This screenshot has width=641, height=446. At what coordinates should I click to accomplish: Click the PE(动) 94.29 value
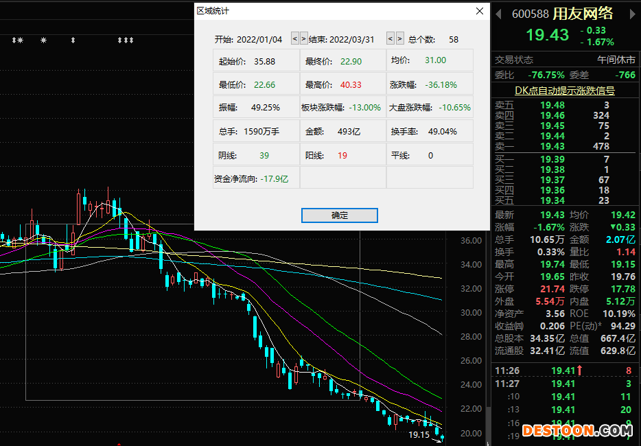(622, 326)
